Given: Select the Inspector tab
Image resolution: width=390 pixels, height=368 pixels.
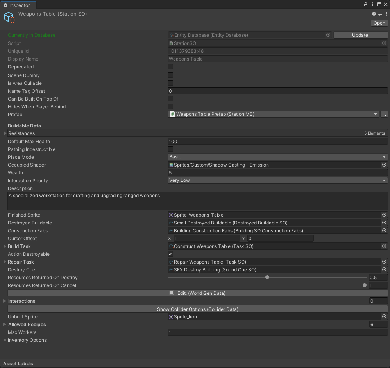Looking at the screenshot, I should coord(18,5).
